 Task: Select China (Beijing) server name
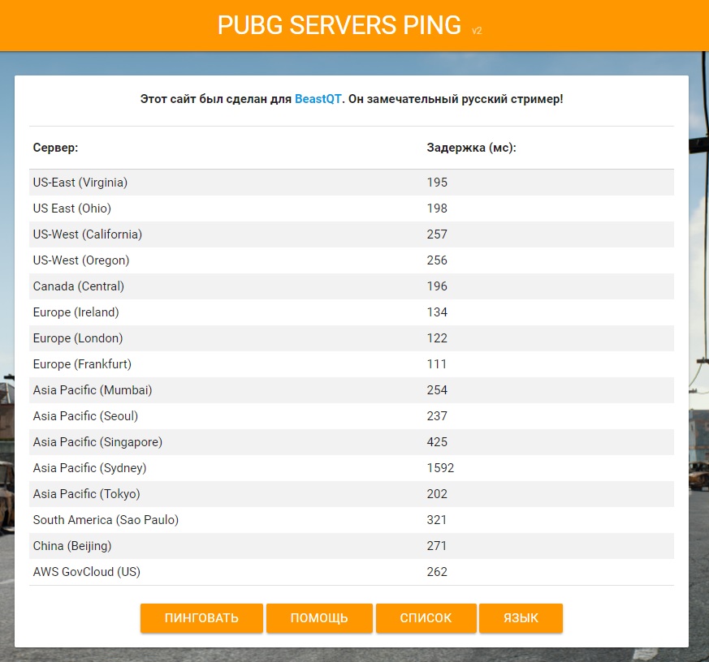[72, 546]
